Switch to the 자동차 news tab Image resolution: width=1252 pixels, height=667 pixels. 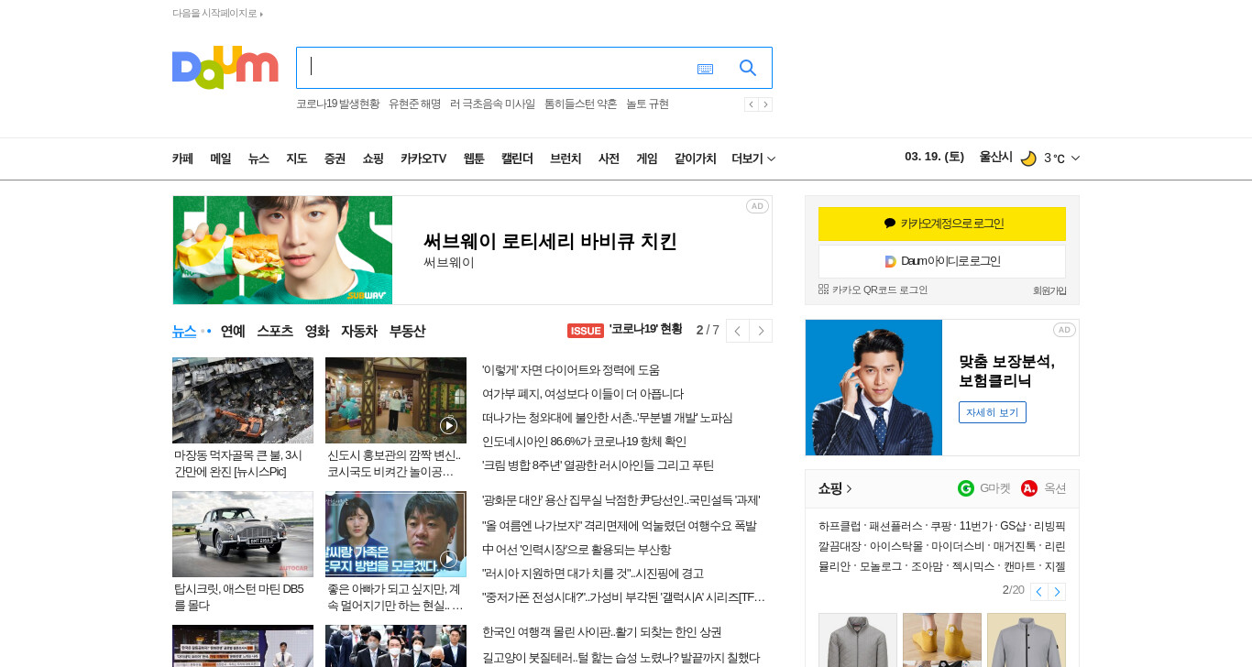[x=359, y=331]
